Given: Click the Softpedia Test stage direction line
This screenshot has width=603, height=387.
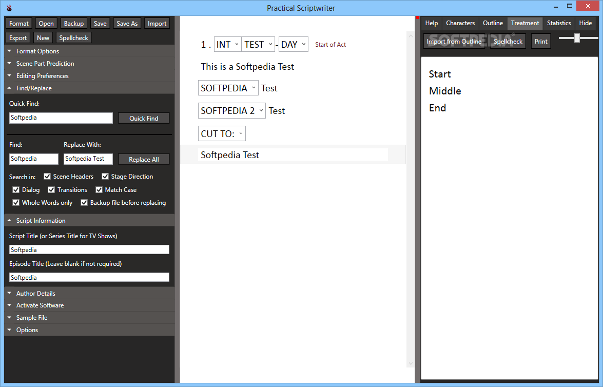Looking at the screenshot, I should point(293,154).
